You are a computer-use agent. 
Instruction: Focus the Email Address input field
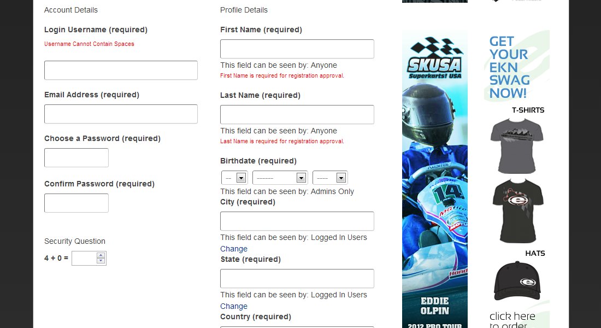pyautogui.click(x=121, y=114)
